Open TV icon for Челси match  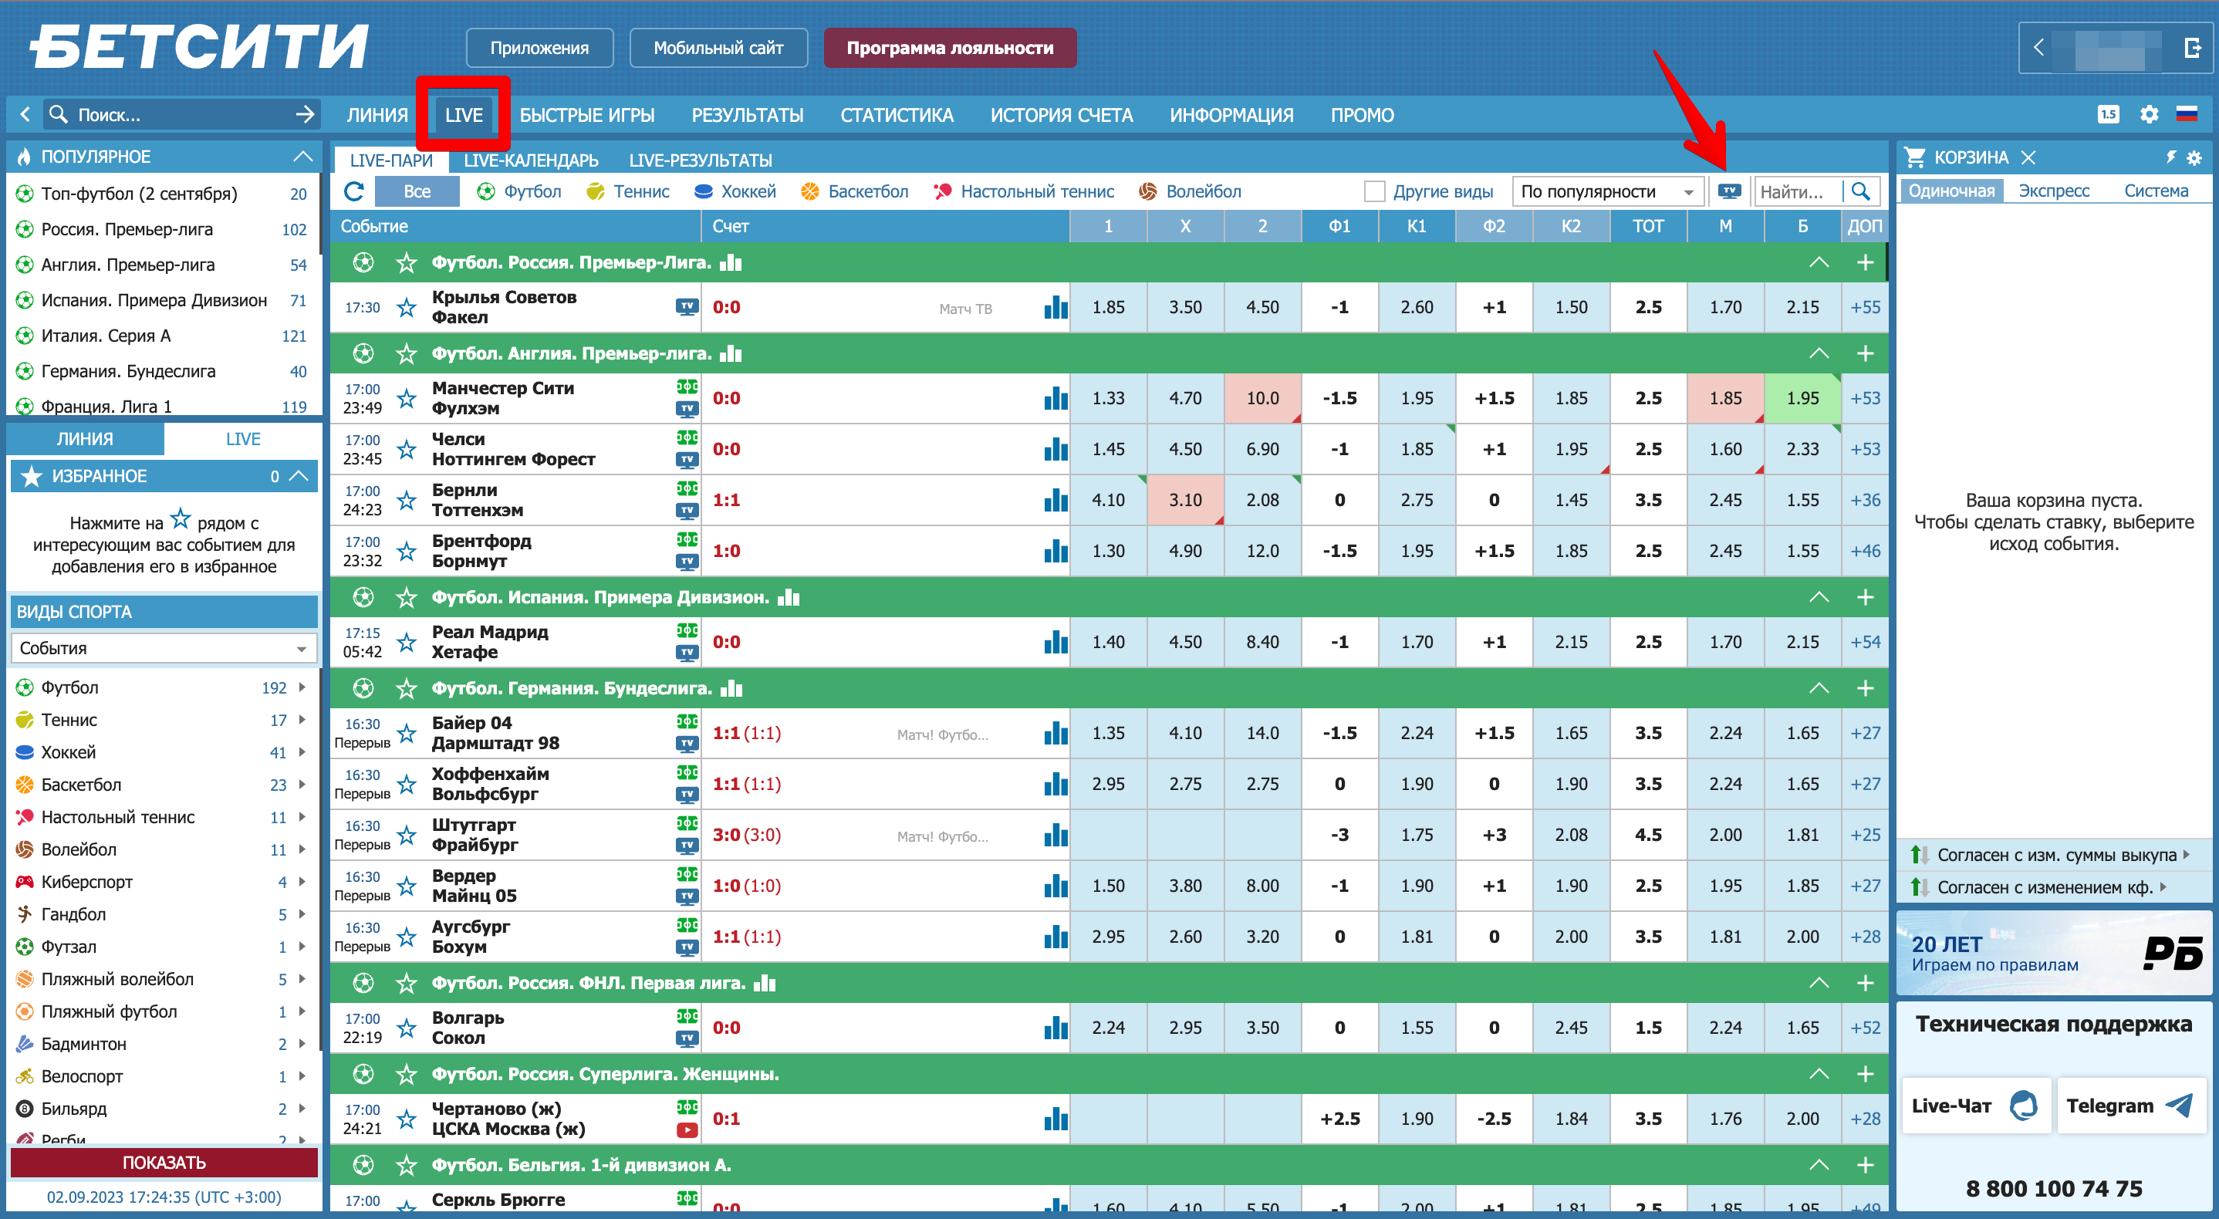687,459
